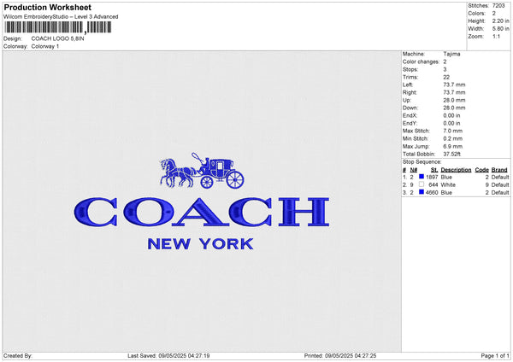Click the blue swatch in stop row 3
Viewport: 513px width, 362px height.
click(x=422, y=192)
